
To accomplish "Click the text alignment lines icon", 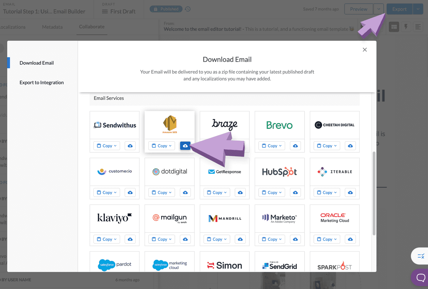I will click(x=418, y=27).
